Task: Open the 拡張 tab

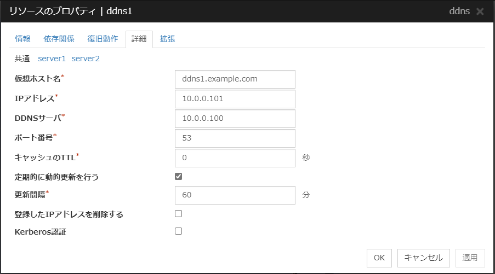Action: pos(167,39)
